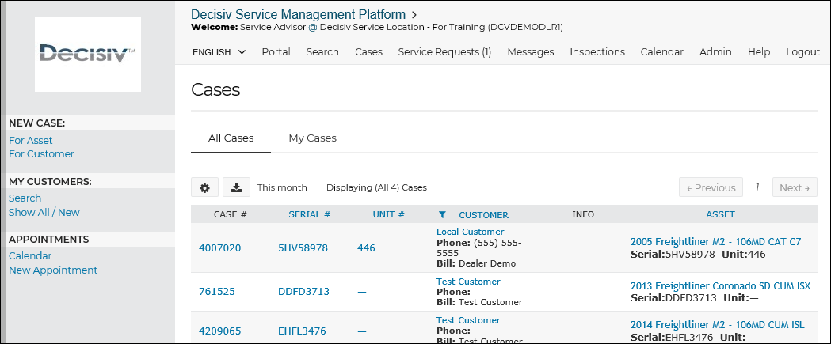
Task: Click the Displaying (All 4) Cases text
Action: [376, 187]
